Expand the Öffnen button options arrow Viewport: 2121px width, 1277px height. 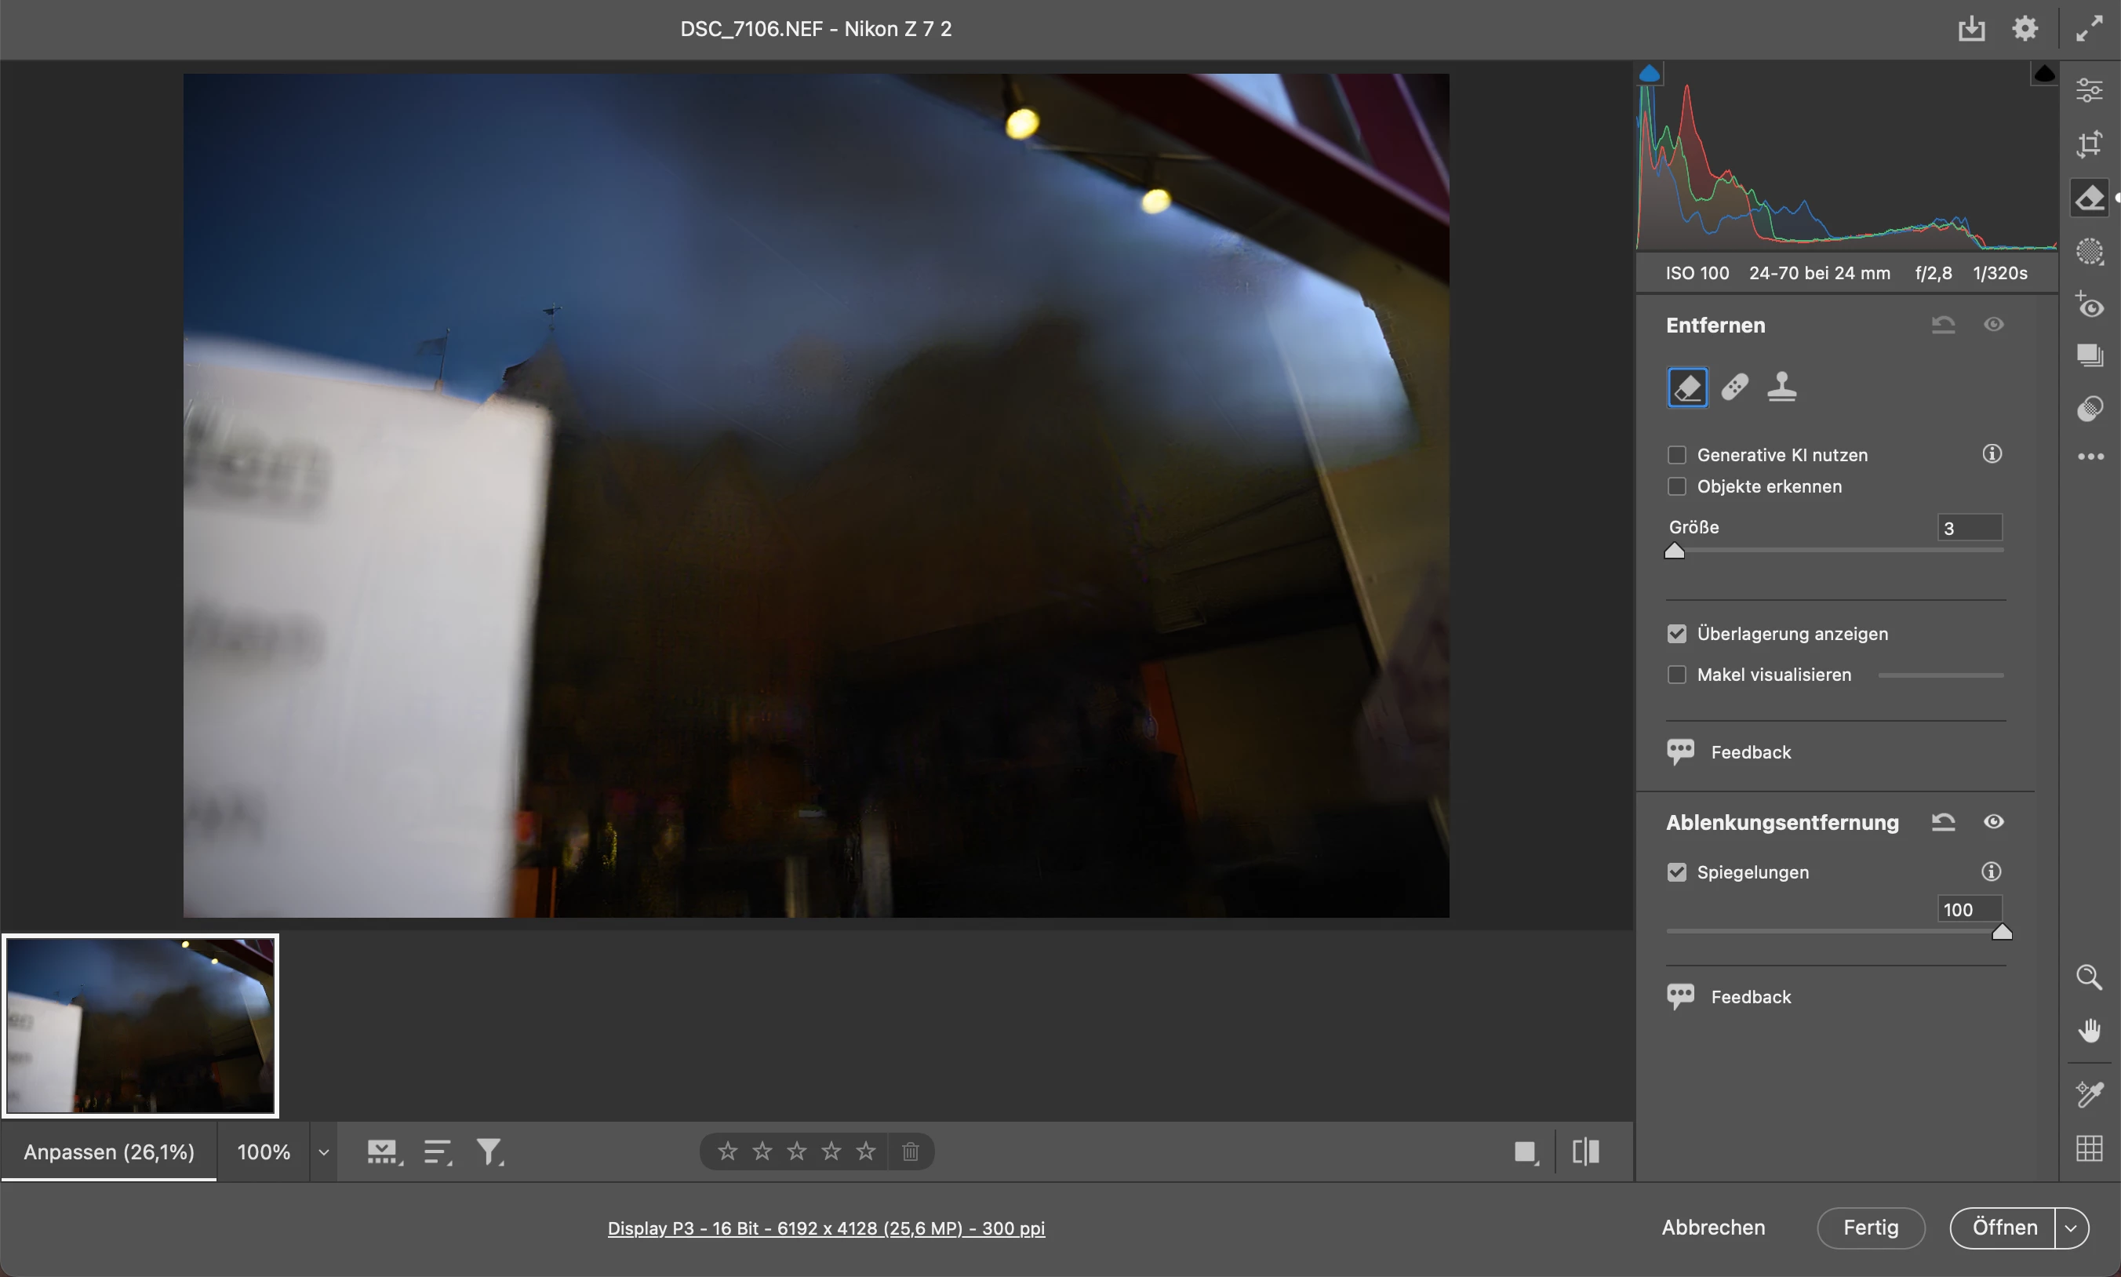[2071, 1228]
